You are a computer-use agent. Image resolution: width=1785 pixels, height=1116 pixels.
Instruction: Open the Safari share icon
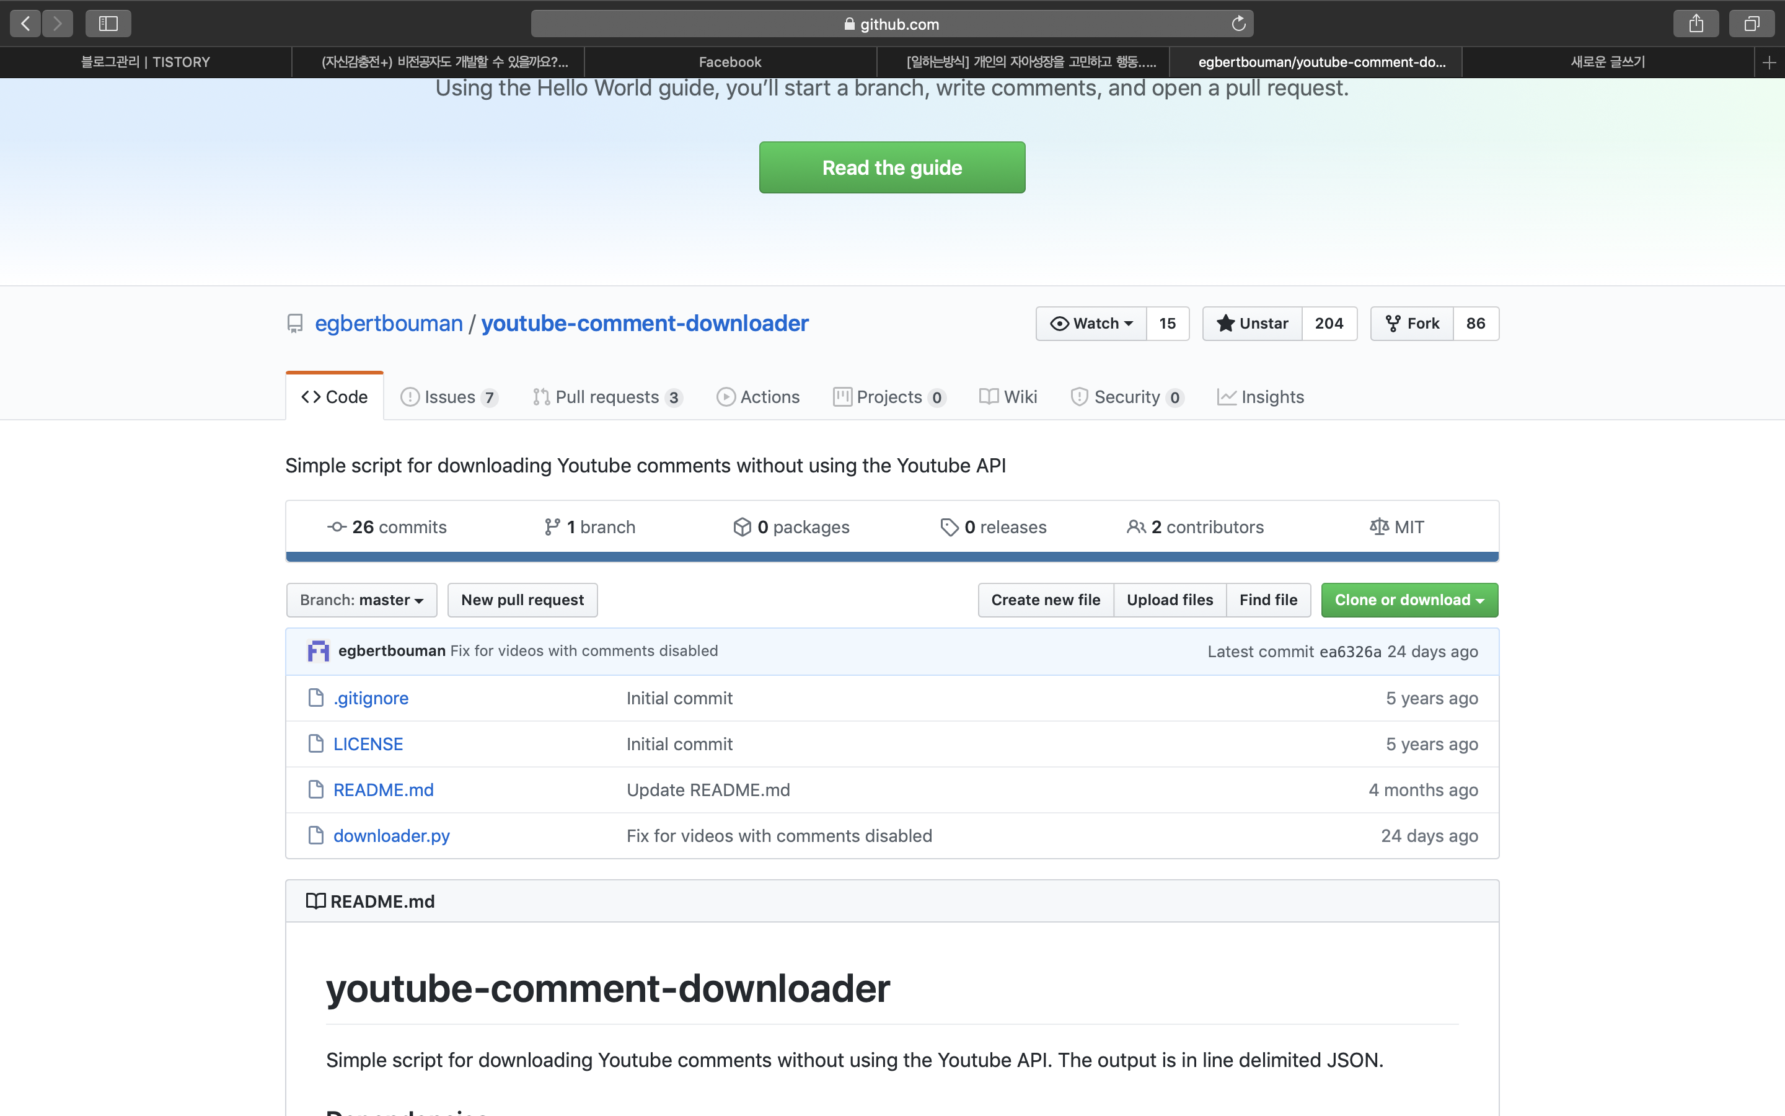(x=1696, y=24)
